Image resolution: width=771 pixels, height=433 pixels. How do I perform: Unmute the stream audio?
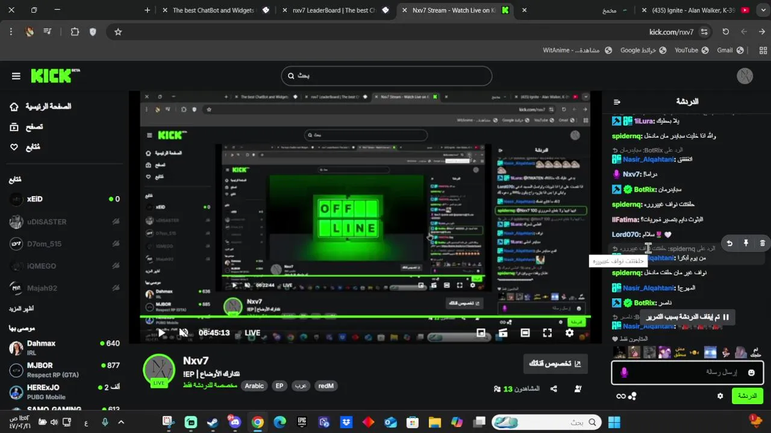[x=184, y=333]
